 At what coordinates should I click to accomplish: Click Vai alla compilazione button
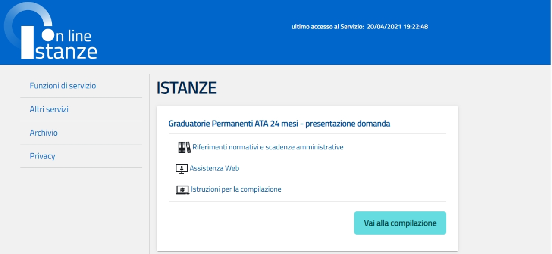(x=400, y=223)
